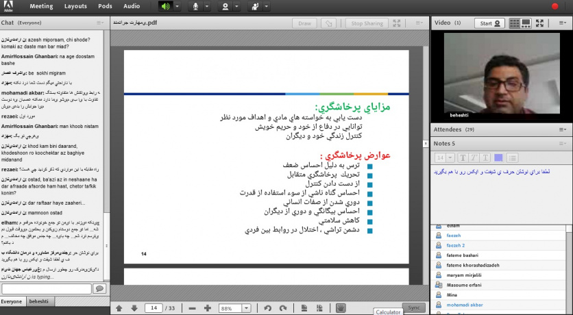
Task: Zoom in with the plus icon
Action: click(x=207, y=308)
